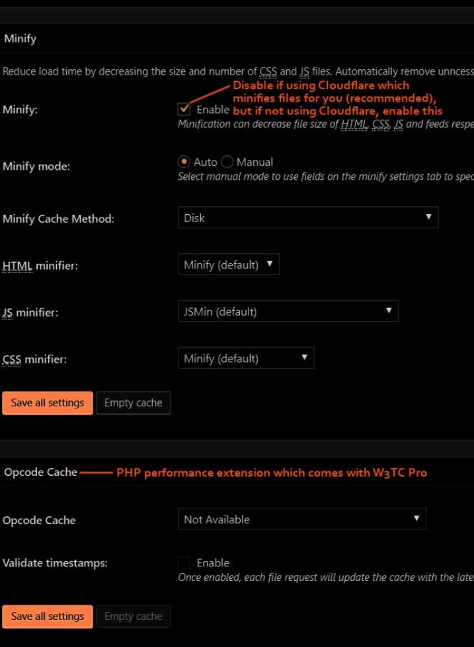
Task: Click Empty cache in Minify section
Action: click(134, 403)
